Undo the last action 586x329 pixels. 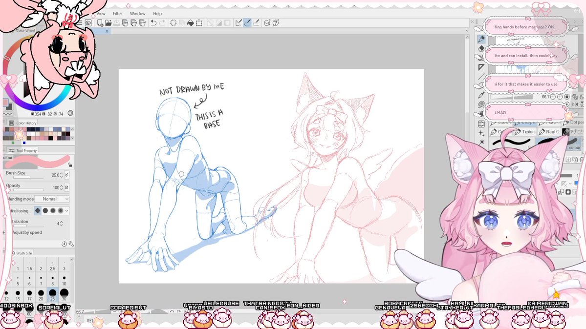(153, 23)
